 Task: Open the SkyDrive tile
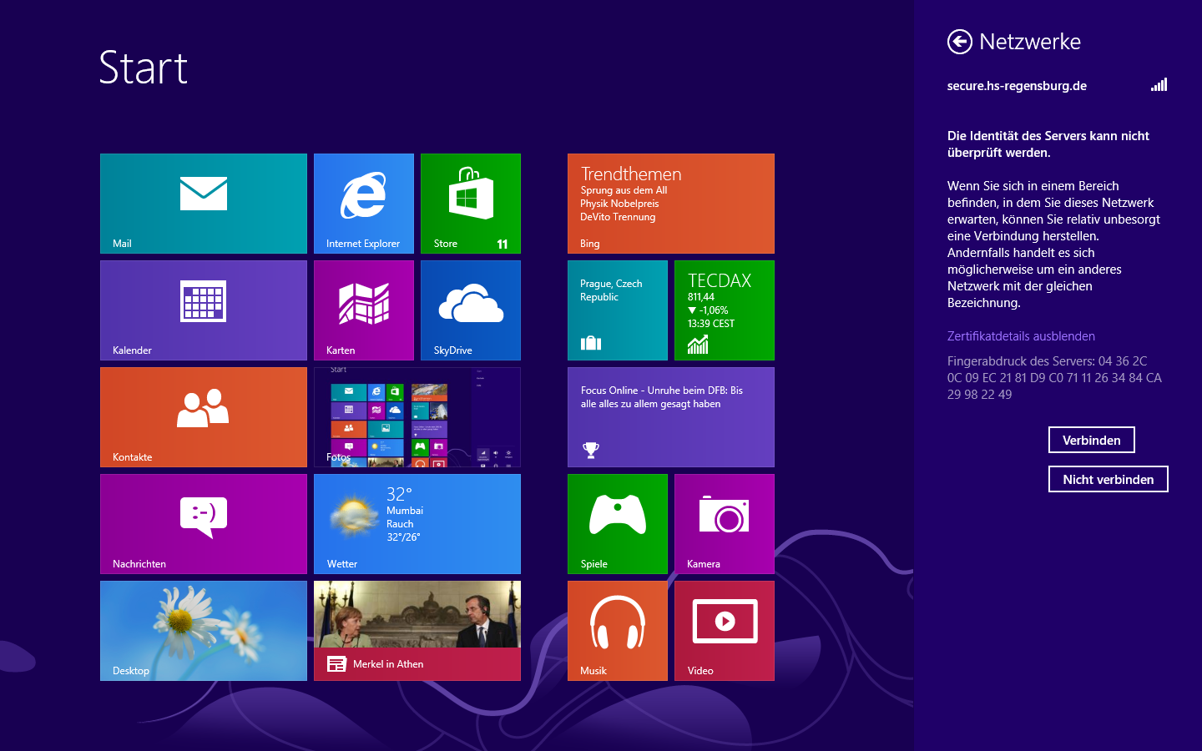pos(471,310)
